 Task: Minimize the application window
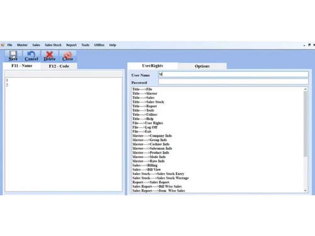click(304, 45)
